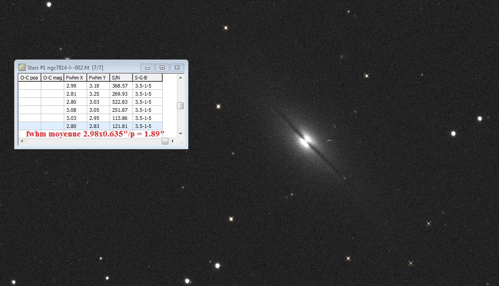This screenshot has height=286, width=499.
Task: Select S/N value 251.87
Action: point(121,110)
